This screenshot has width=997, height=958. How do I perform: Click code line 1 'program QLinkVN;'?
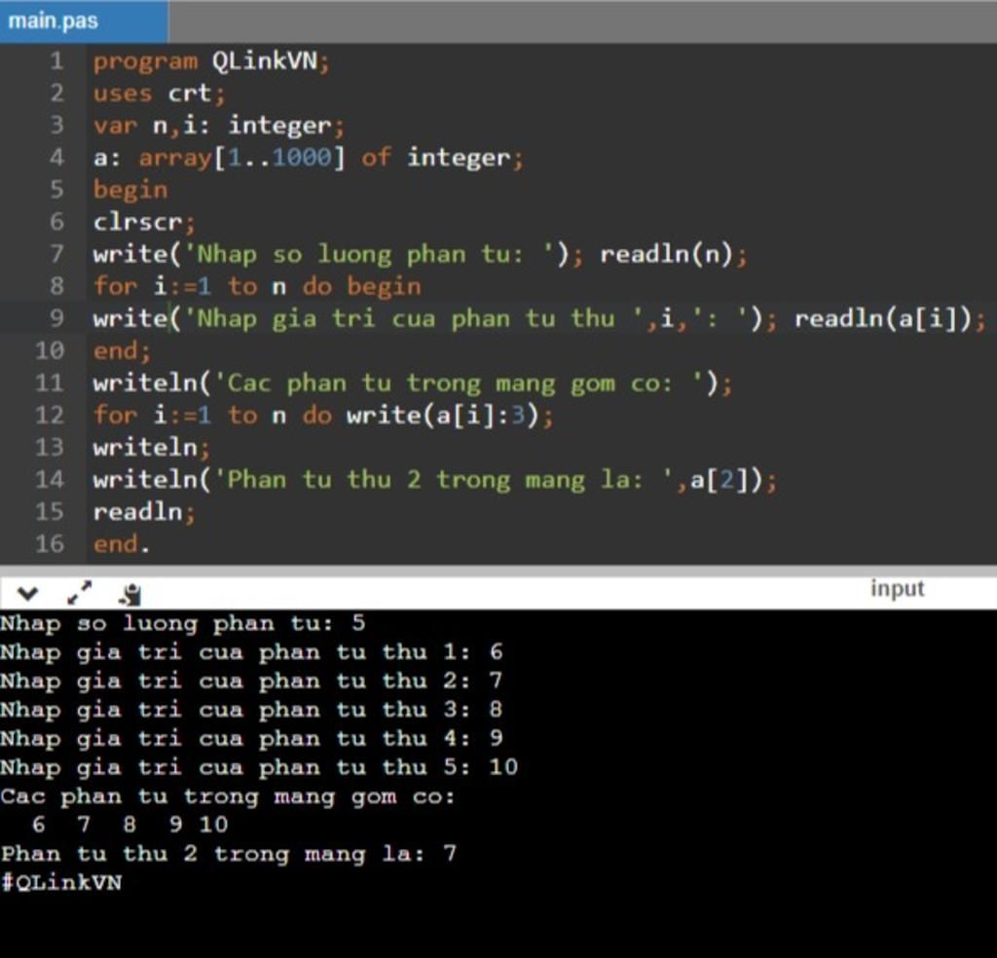point(211,61)
